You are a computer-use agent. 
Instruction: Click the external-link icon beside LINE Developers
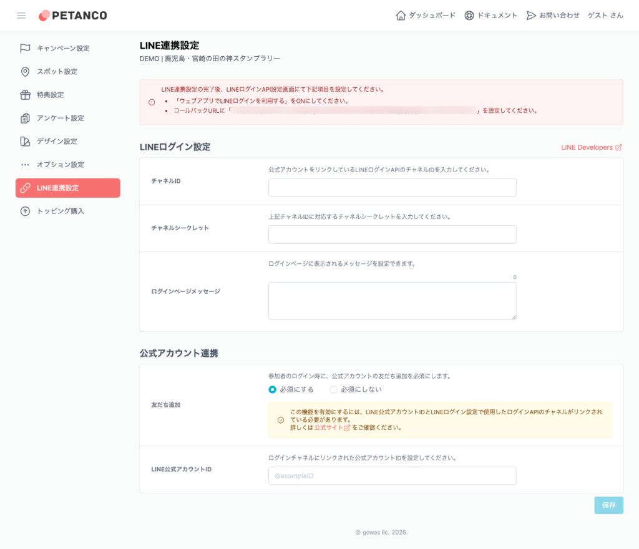[x=618, y=147]
